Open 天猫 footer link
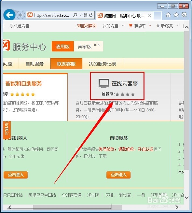The height and width of the screenshot is (213, 192). 109,195
